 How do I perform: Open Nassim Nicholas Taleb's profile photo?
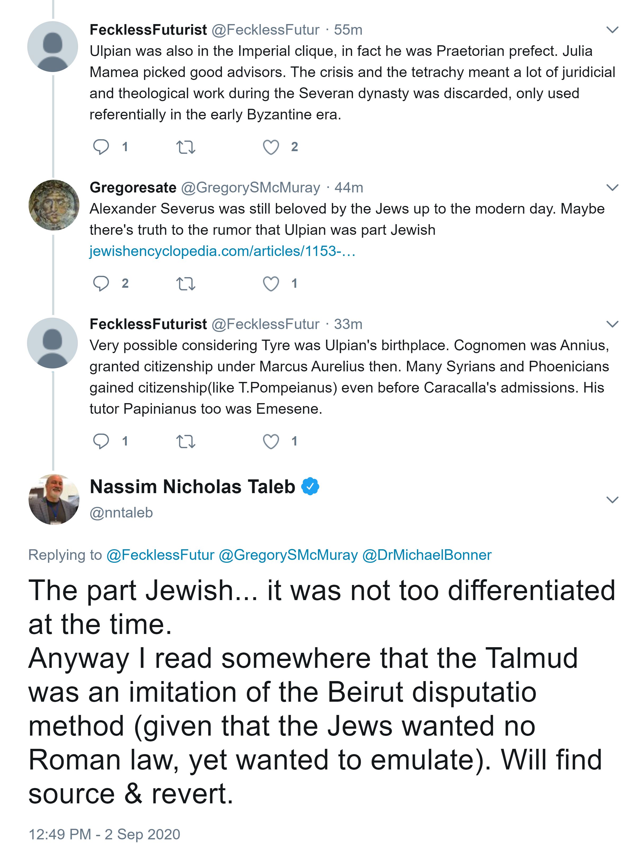[54, 499]
